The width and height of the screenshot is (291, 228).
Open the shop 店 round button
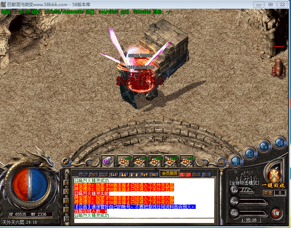tap(221, 161)
